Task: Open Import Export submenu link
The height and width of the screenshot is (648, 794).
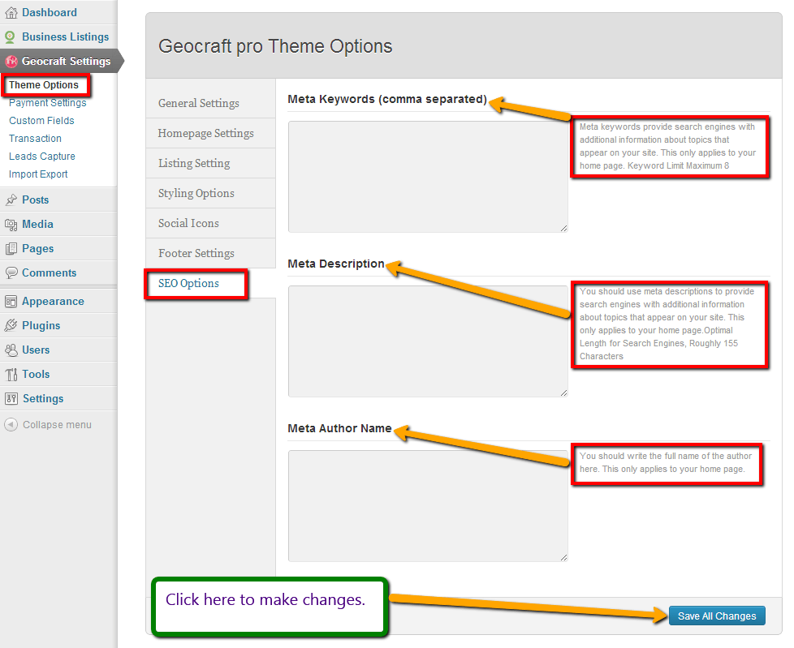Action: click(38, 174)
